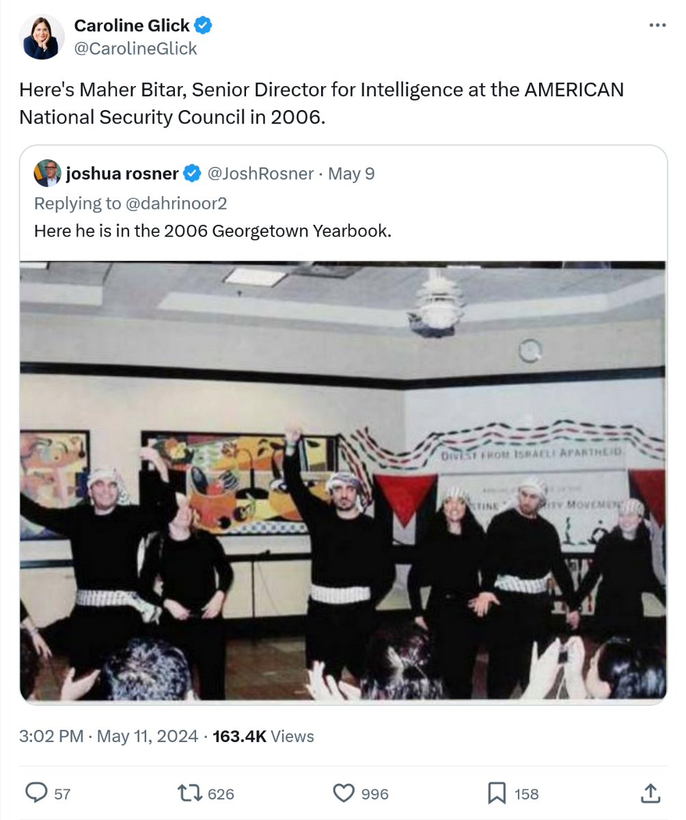The width and height of the screenshot is (686, 820).
Task: Bookmark this post
Action: pos(496,793)
